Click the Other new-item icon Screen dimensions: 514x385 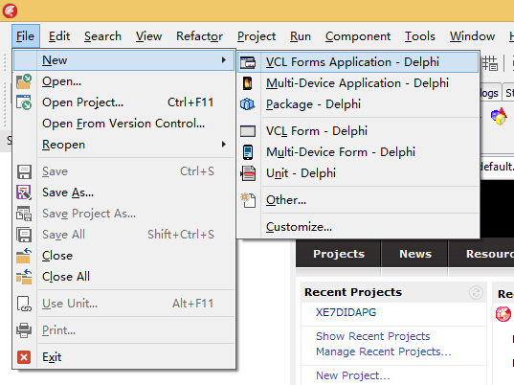coord(248,200)
